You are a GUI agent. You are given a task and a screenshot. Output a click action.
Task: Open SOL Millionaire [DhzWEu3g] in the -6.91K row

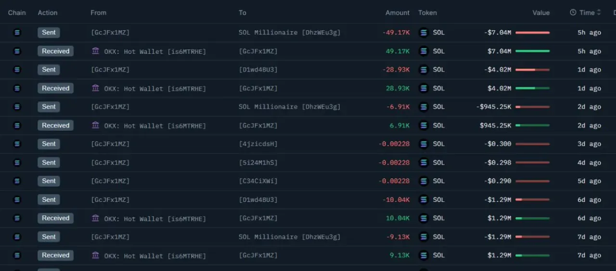click(x=290, y=107)
